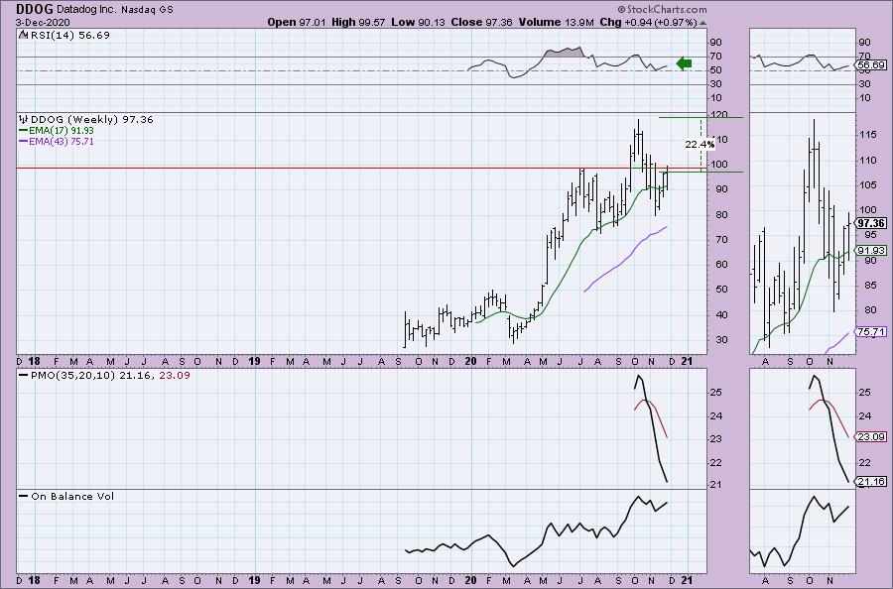Image resolution: width=893 pixels, height=589 pixels.
Task: Click the purple EMA(43) legend line
Action: [x=24, y=141]
